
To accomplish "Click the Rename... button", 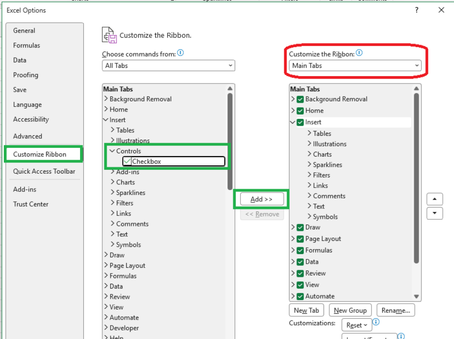I will 395,310.
